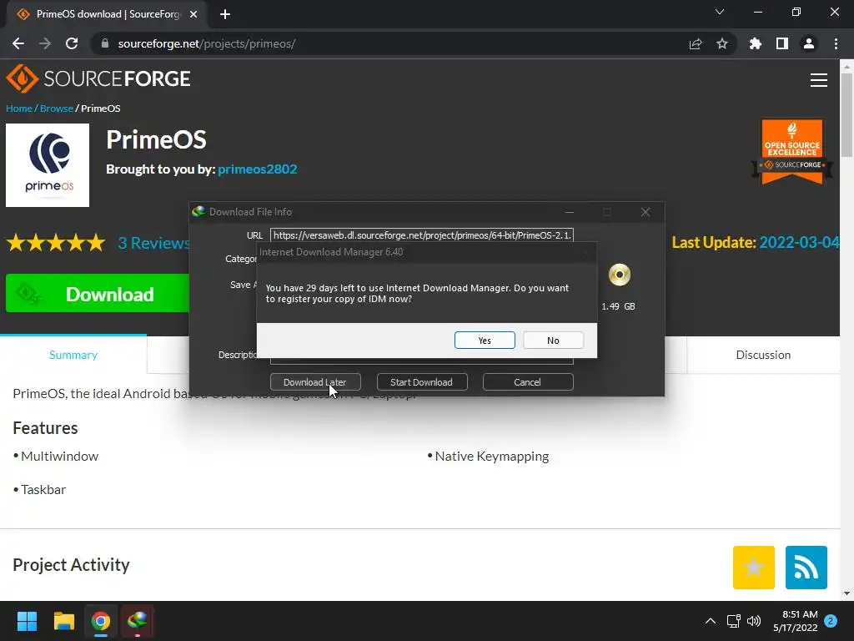The image size is (854, 641).
Task: Click the URL field in Download File Info
Action: click(x=421, y=235)
